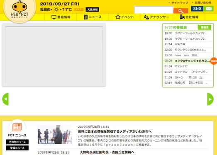Select the 19:30 ラグビーワールドカップ program row

tap(188, 39)
